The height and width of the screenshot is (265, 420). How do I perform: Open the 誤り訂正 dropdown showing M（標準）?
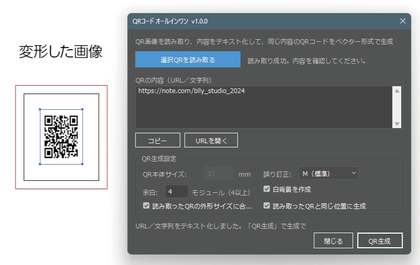coord(328,174)
